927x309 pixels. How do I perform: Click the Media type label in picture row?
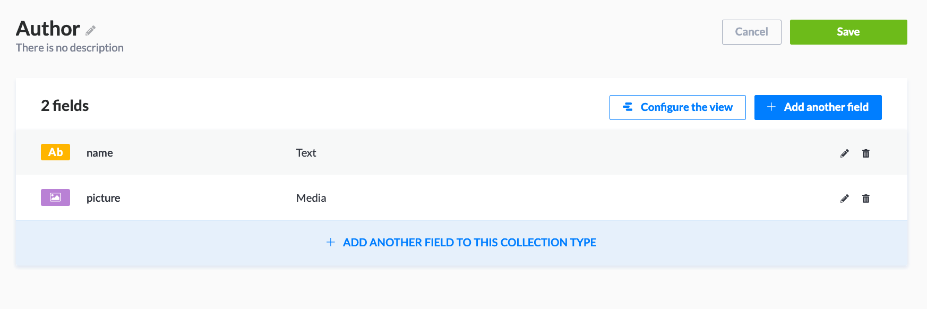pyautogui.click(x=311, y=198)
